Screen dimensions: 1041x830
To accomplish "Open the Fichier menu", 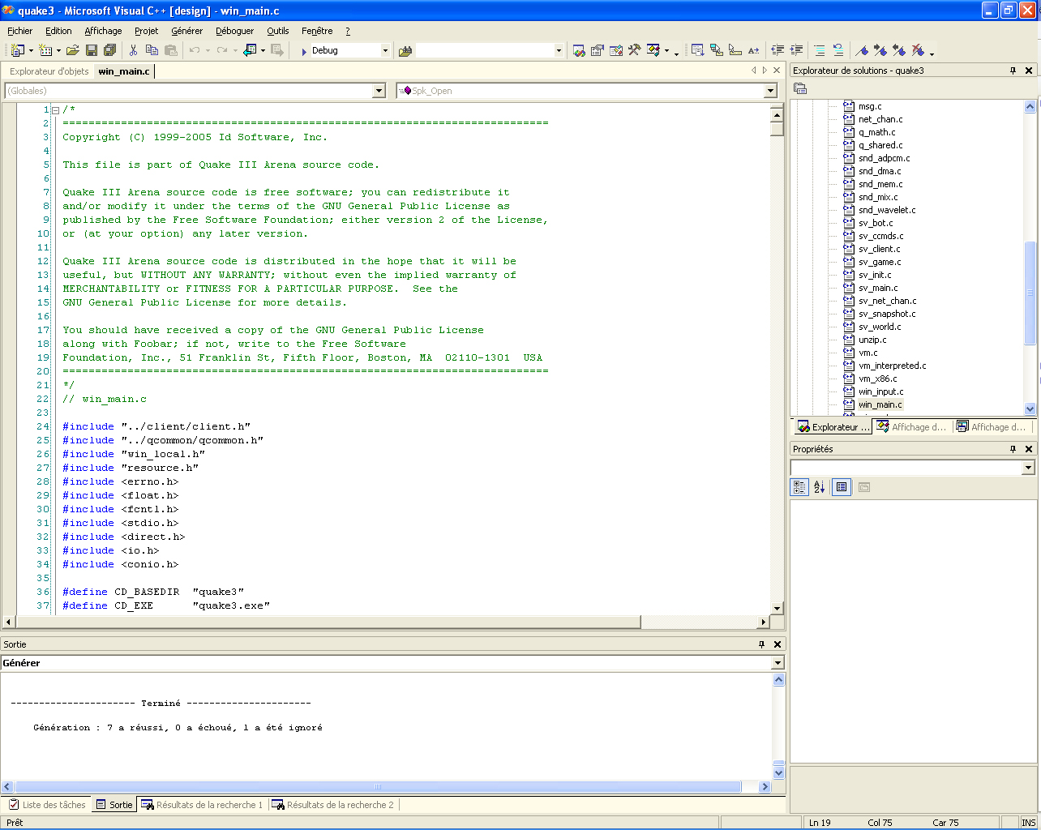I will (19, 31).
